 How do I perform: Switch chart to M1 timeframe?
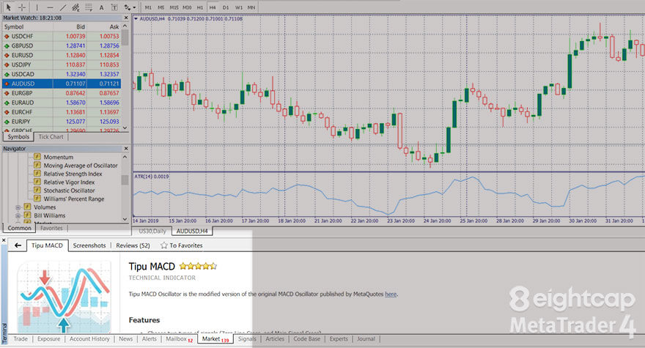pyautogui.click(x=148, y=7)
